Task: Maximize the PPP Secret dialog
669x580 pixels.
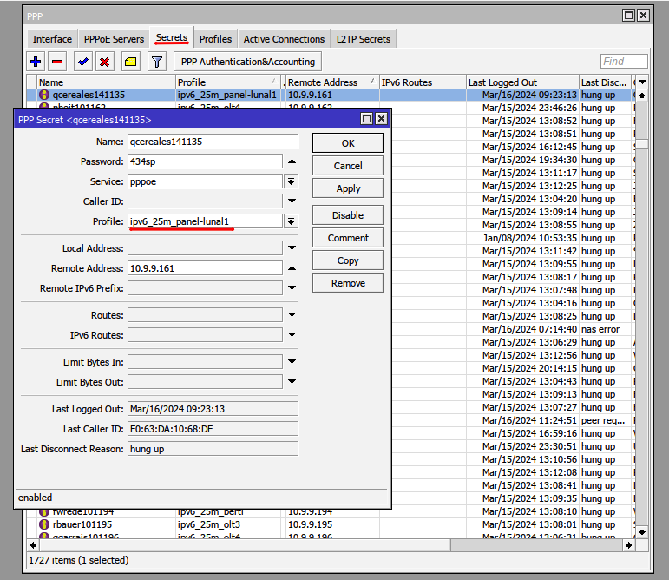Action: pos(366,119)
